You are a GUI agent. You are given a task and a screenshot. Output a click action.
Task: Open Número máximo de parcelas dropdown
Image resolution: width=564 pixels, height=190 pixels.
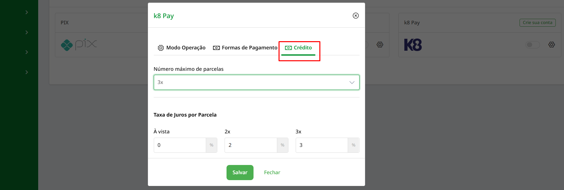tap(256, 82)
